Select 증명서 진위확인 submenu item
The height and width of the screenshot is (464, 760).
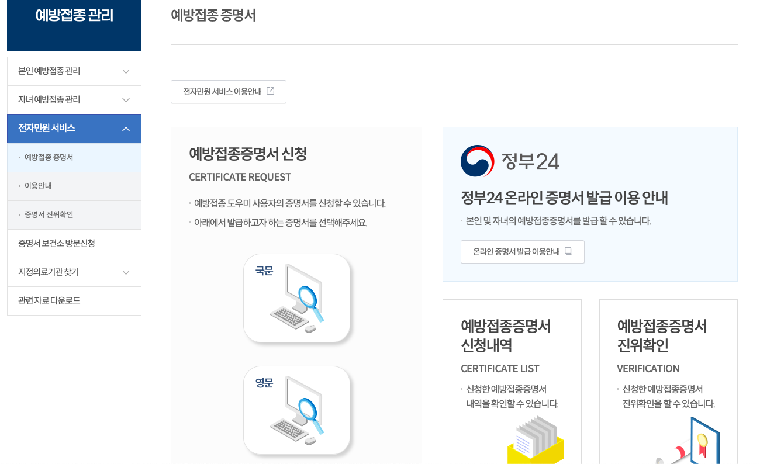pyautogui.click(x=74, y=214)
